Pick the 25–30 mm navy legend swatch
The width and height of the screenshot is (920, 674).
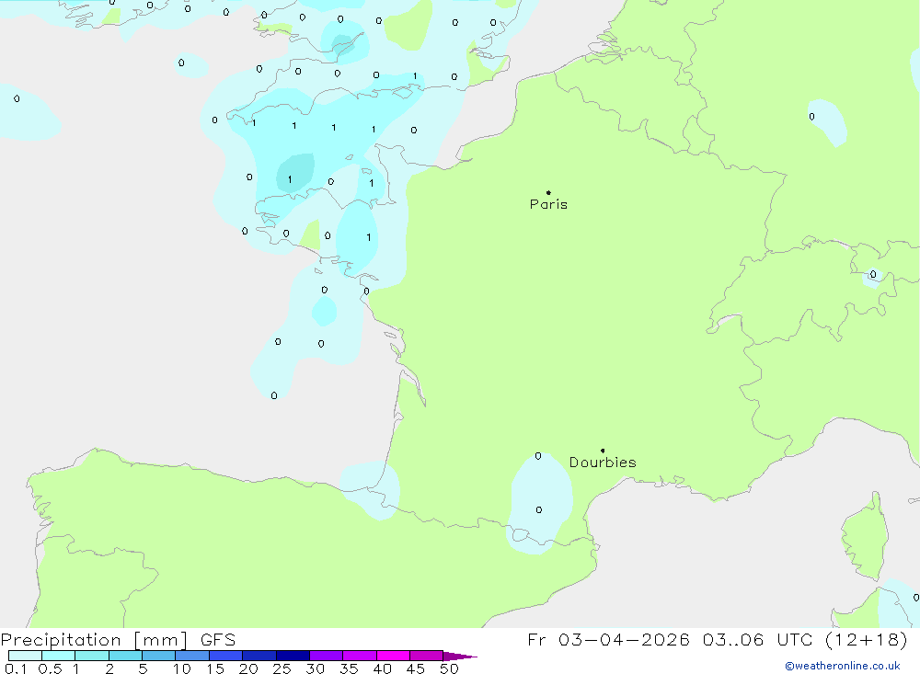click(x=293, y=656)
